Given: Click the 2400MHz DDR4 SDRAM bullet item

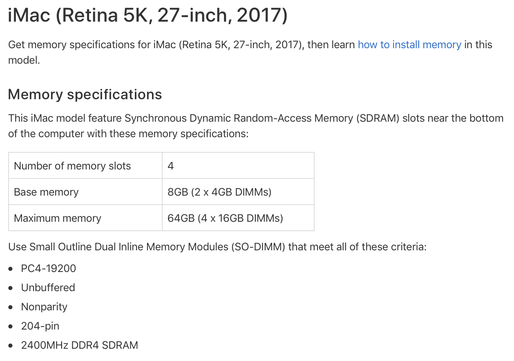Looking at the screenshot, I should tap(80, 345).
